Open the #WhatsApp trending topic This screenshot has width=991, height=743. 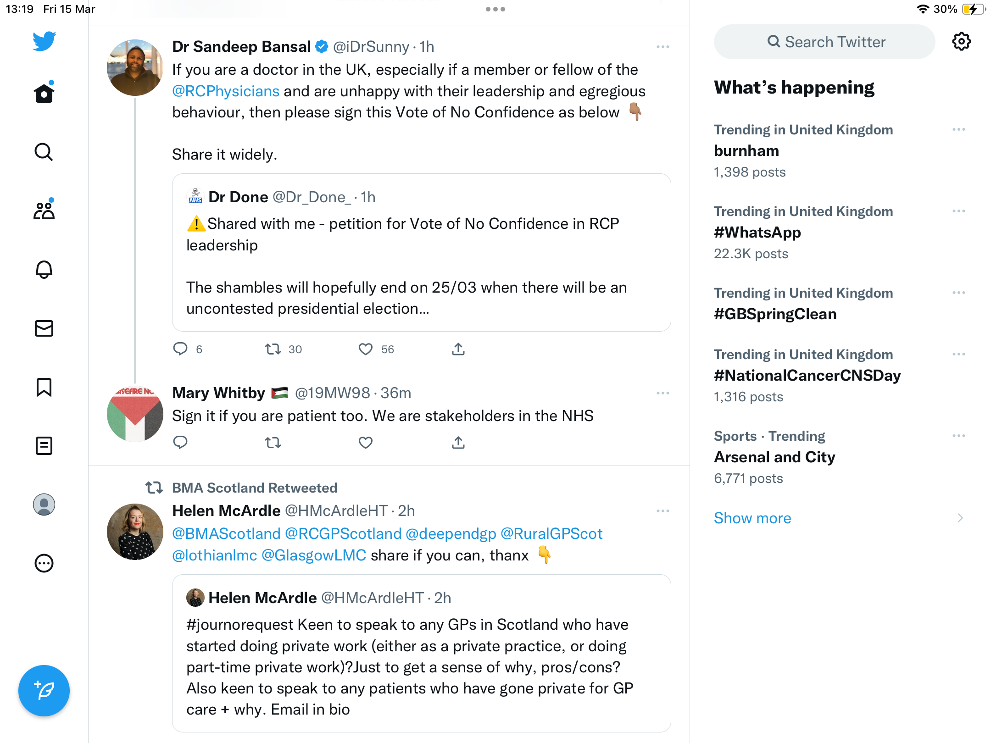757,233
